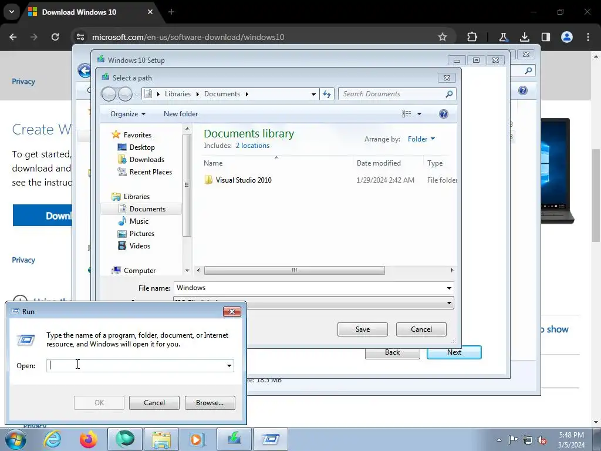Select the Download Windows 10 tab
Screen dimensions: 601x451
(91, 12)
